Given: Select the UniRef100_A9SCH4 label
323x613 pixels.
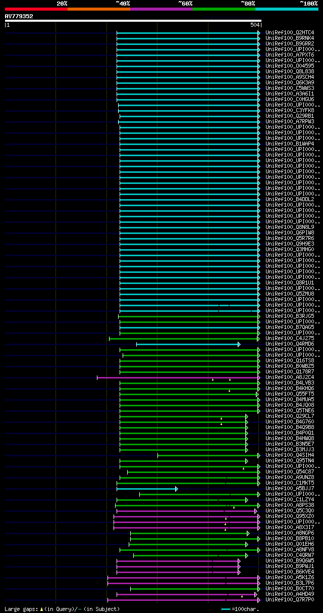Looking at the screenshot, I should click(x=290, y=77).
